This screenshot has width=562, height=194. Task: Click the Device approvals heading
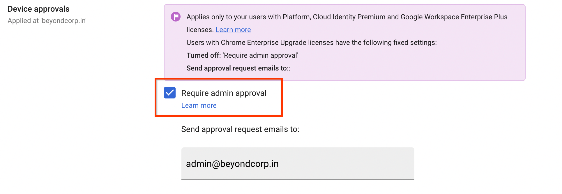point(38,9)
